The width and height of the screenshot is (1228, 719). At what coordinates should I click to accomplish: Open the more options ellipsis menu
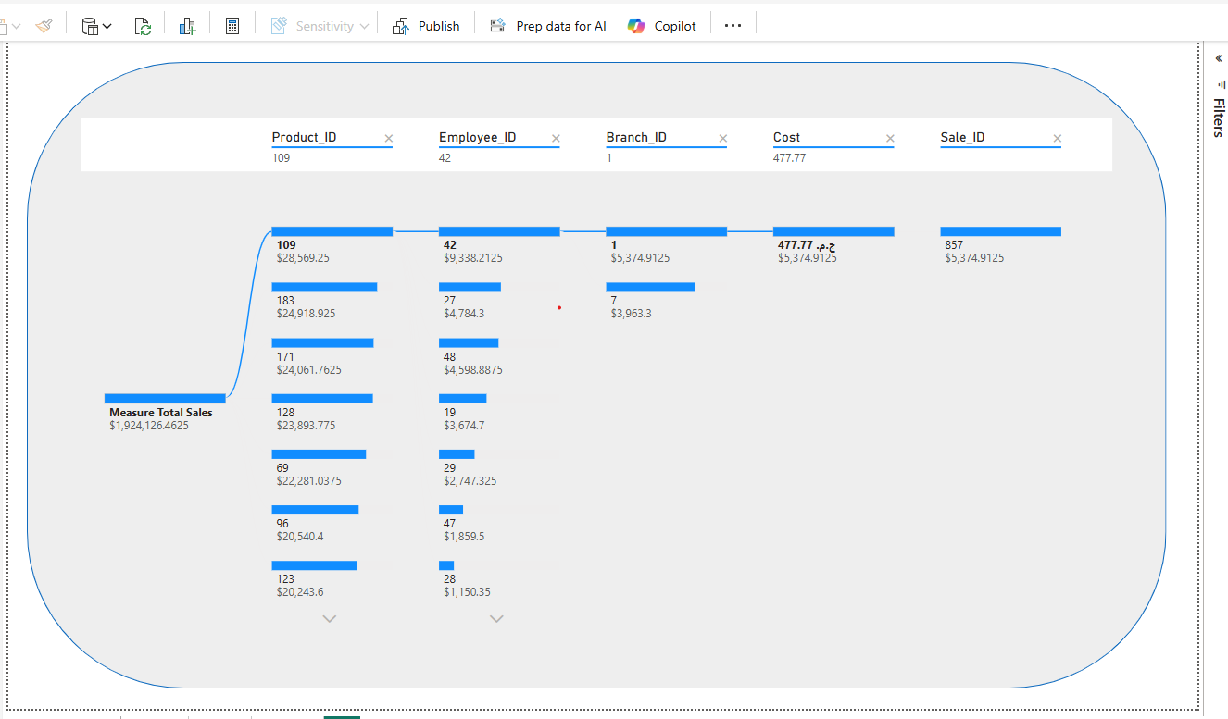pos(733,26)
